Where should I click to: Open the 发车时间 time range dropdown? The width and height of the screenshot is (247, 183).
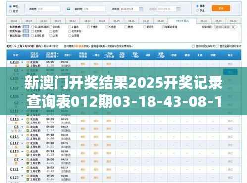tap(225, 27)
